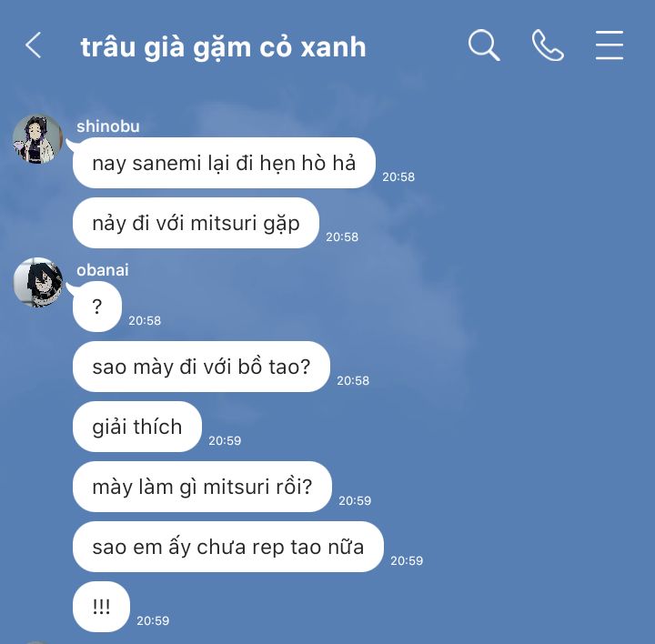Select message 'sao mày đi với bồ tao?'
Screen dimensions: 655x644
click(201, 367)
